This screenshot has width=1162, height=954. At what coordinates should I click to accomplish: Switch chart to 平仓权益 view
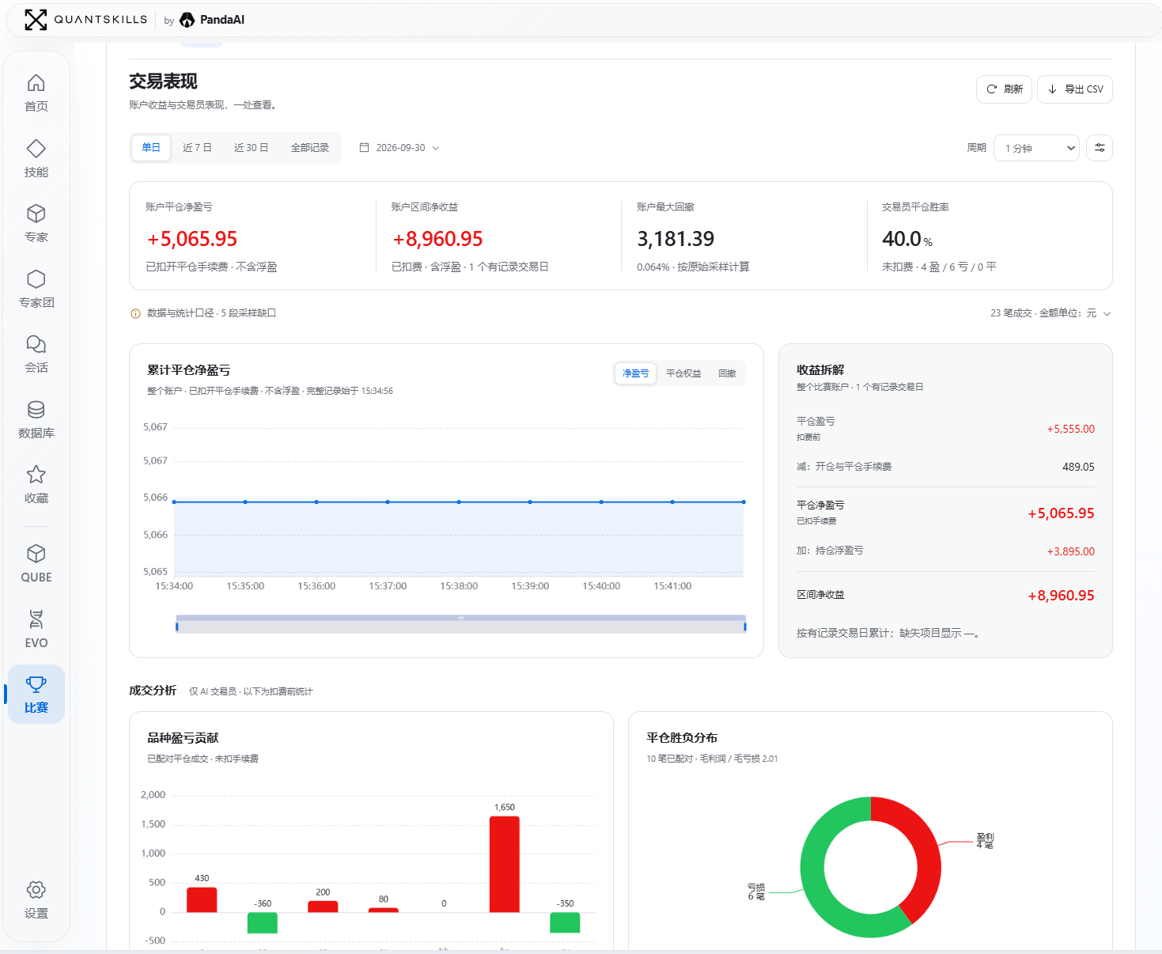coord(683,373)
